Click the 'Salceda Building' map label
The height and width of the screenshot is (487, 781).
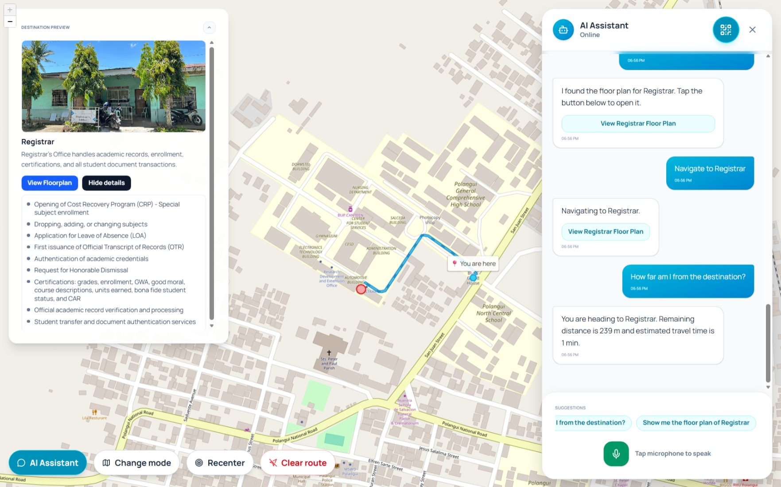[398, 220]
